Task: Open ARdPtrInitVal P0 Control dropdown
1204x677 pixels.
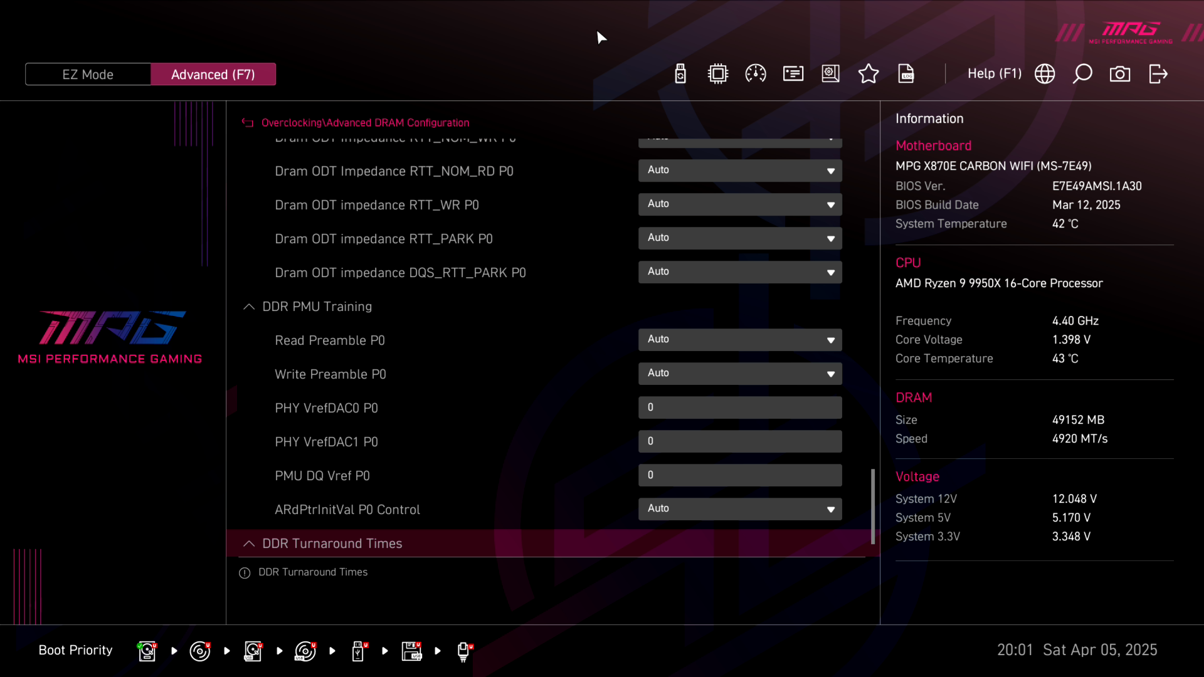Action: [740, 509]
